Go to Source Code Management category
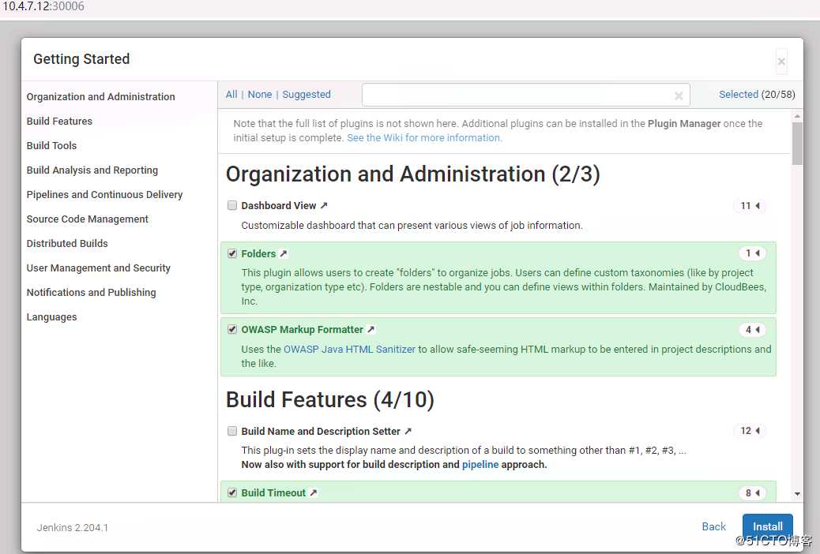The height and width of the screenshot is (554, 820). (88, 219)
